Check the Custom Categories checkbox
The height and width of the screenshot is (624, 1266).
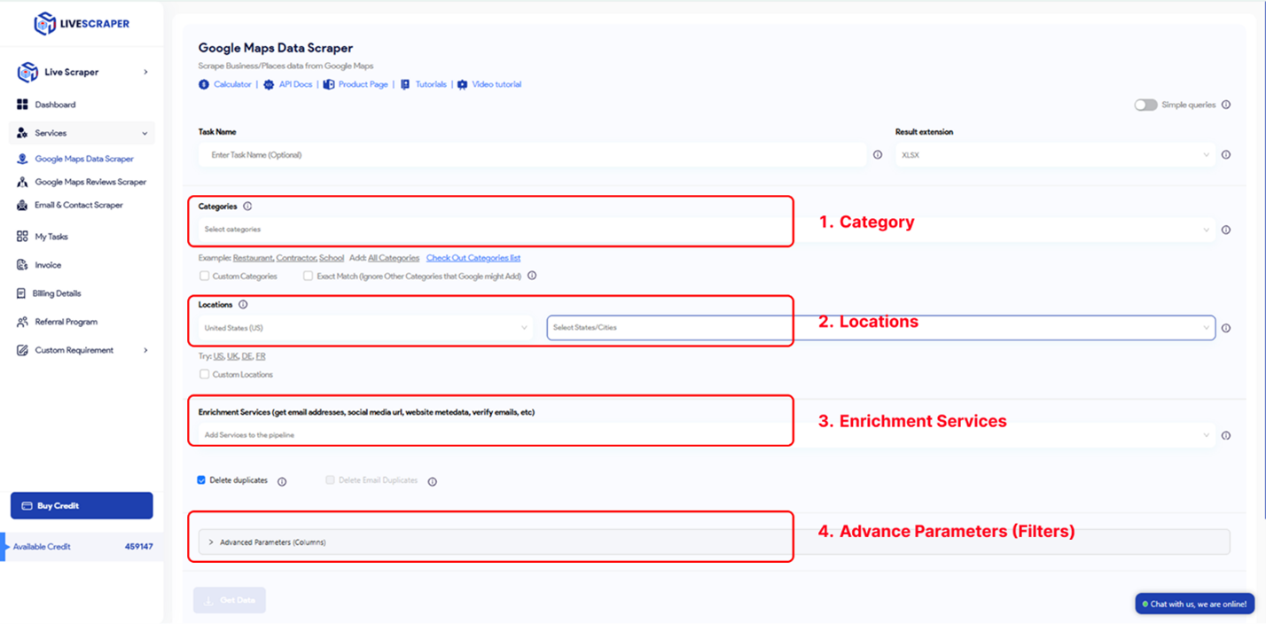tap(204, 276)
